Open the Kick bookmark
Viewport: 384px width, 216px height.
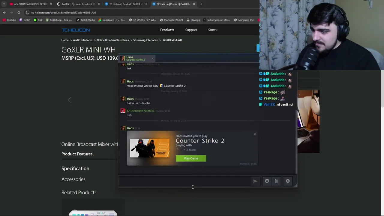38,20
